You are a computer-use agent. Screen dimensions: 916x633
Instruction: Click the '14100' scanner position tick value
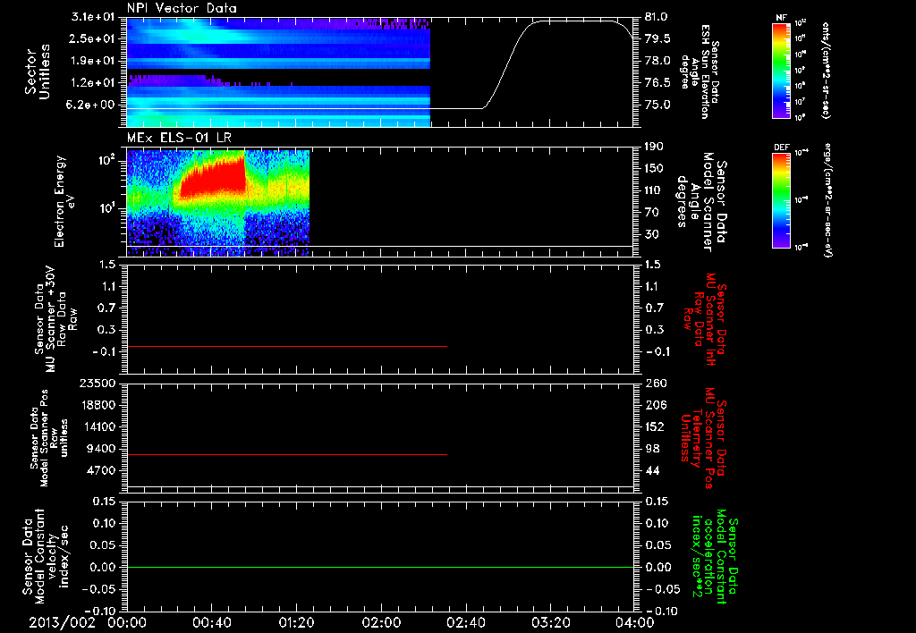tap(100, 426)
